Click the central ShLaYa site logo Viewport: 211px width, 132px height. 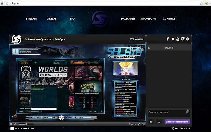(x=100, y=19)
